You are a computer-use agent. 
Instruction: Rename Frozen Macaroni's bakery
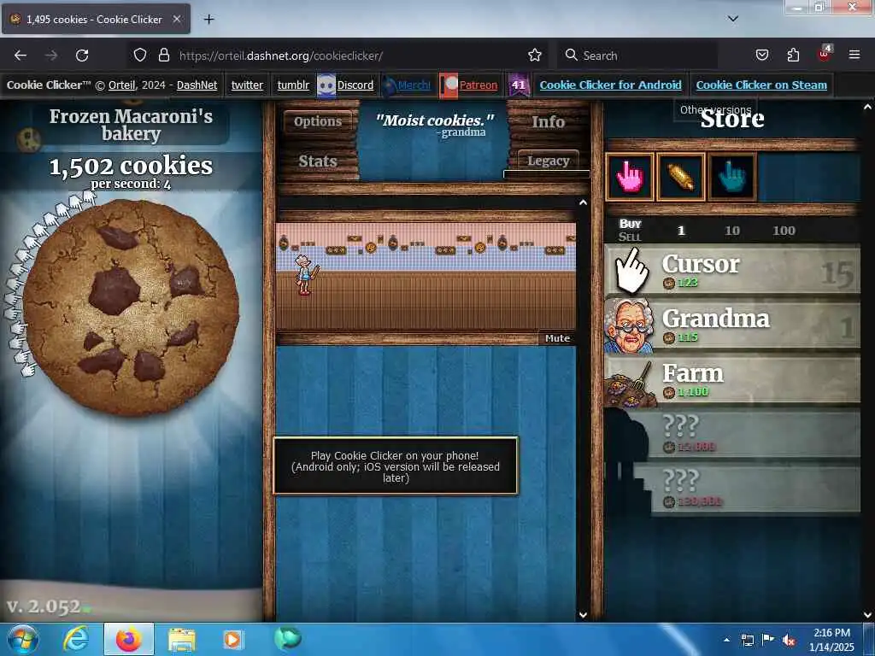[131, 125]
